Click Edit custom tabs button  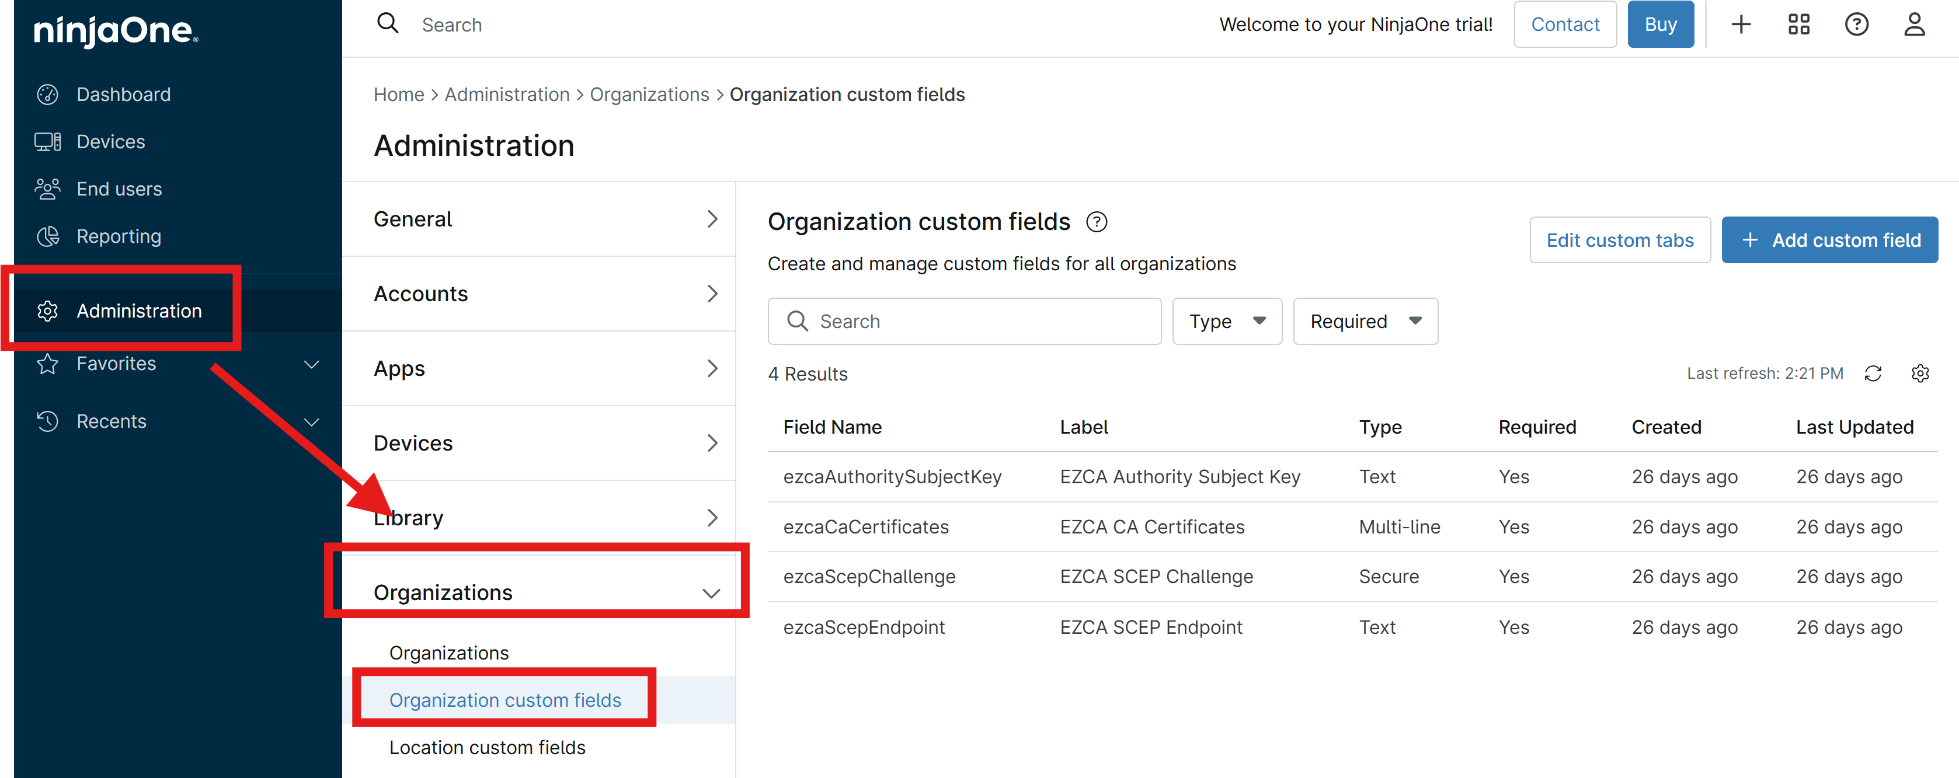pos(1620,240)
